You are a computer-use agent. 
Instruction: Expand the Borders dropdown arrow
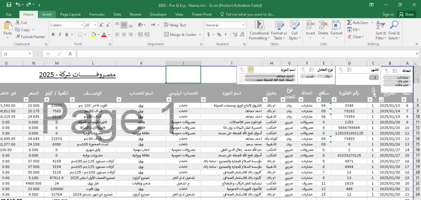85,34
